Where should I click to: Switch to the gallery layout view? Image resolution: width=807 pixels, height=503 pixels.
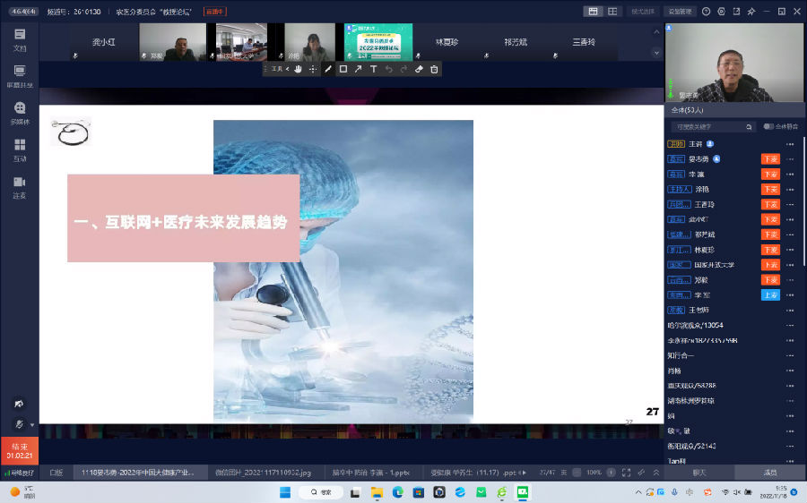pyautogui.click(x=593, y=11)
